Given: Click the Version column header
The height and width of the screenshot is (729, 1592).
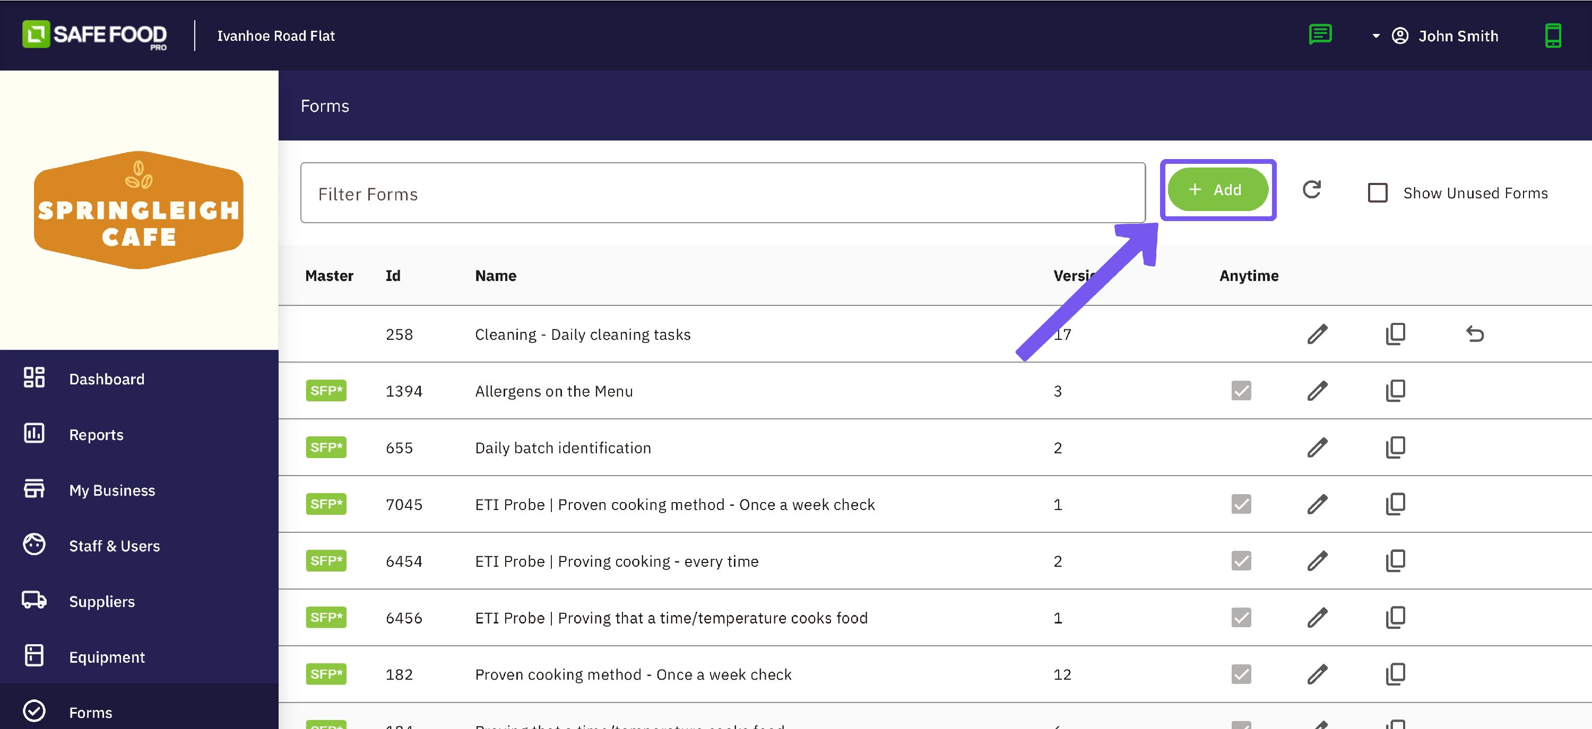Looking at the screenshot, I should click(x=1070, y=276).
